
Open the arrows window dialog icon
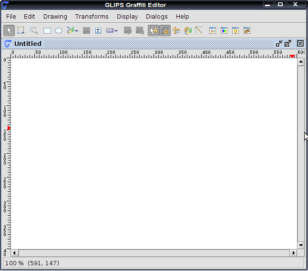(213, 31)
